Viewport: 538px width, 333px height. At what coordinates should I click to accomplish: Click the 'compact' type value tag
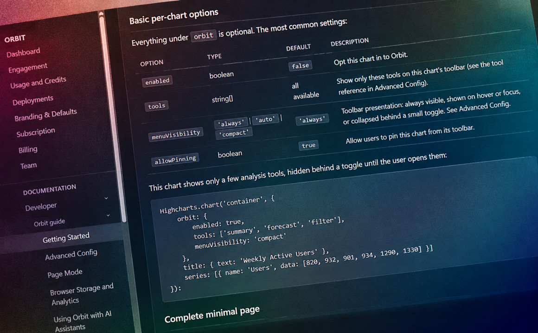234,134
